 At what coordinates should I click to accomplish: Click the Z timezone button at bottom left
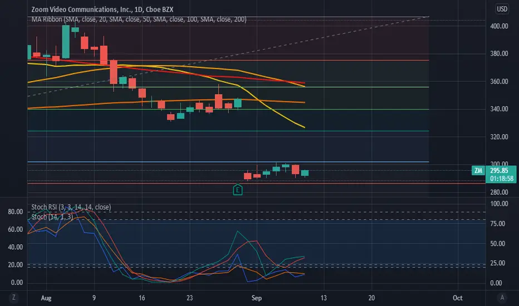[13, 298]
